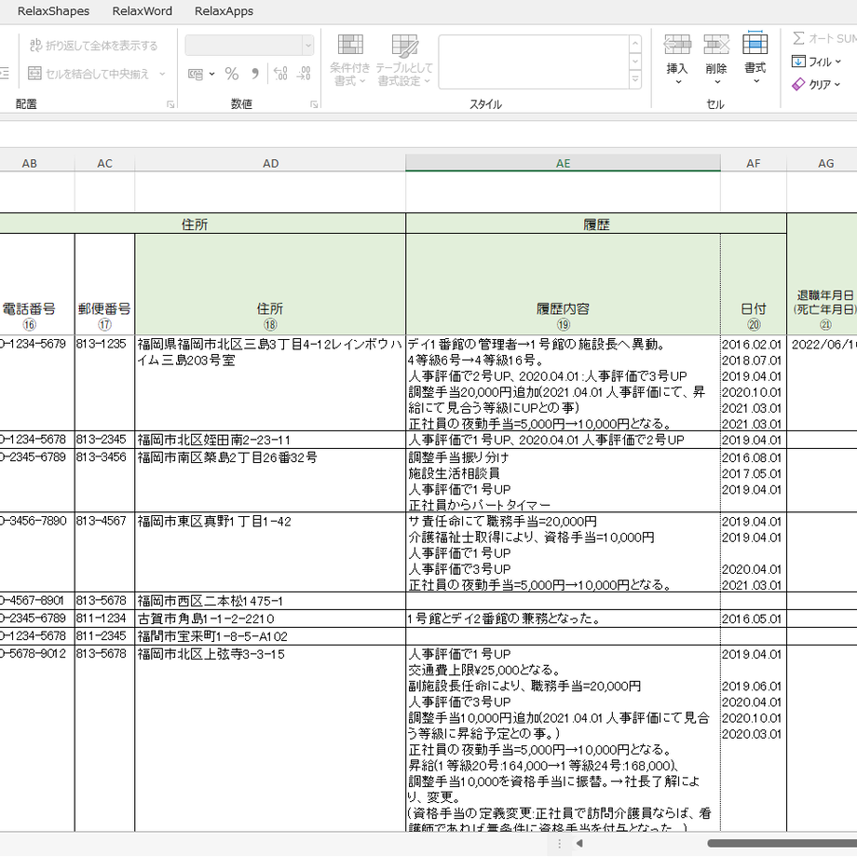Screen dimensions: 857x857
Task: Open the RelaxApps tab
Action: tap(224, 11)
